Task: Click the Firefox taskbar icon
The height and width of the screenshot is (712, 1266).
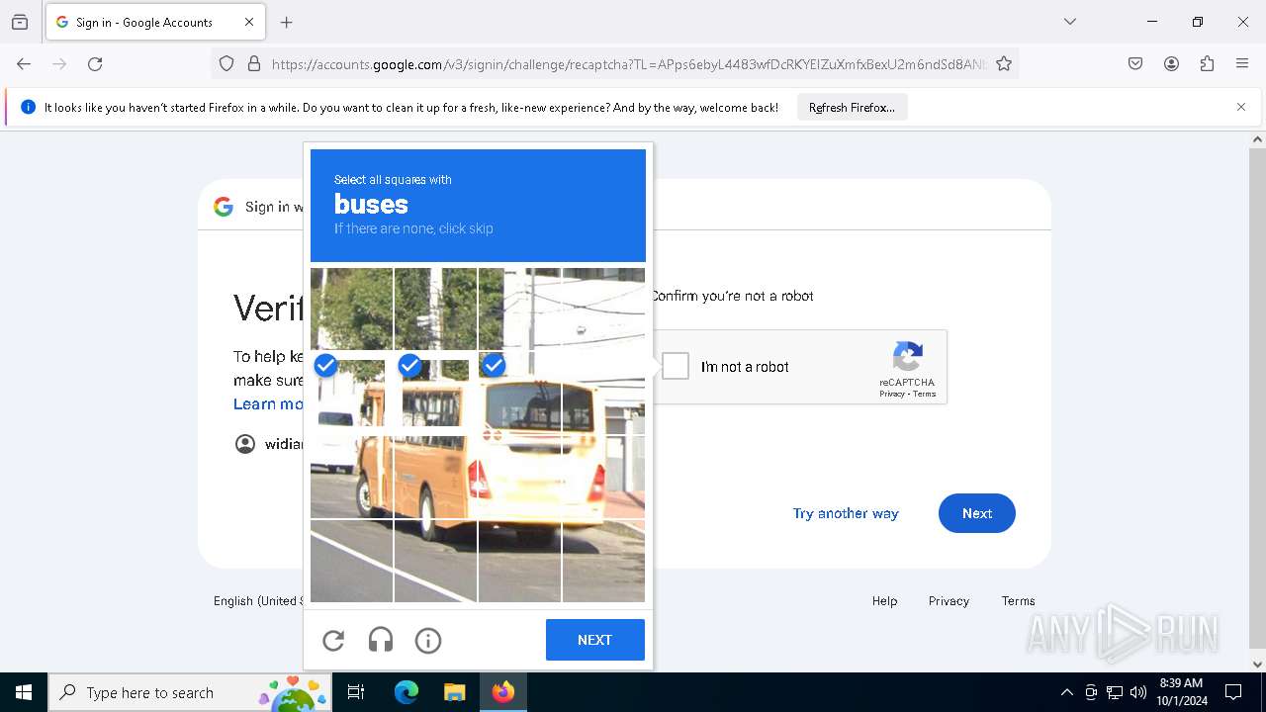Action: pyautogui.click(x=503, y=692)
